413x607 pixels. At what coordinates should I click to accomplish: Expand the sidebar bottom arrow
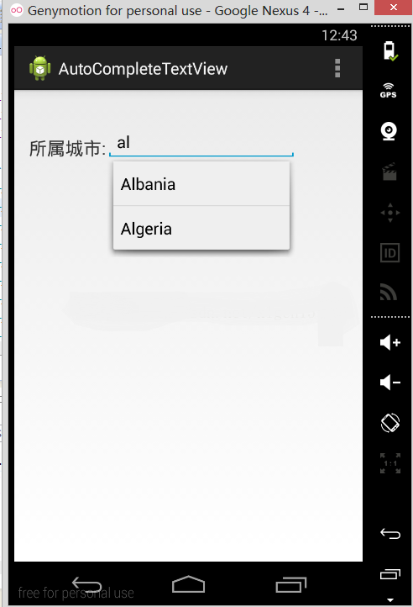[390, 600]
